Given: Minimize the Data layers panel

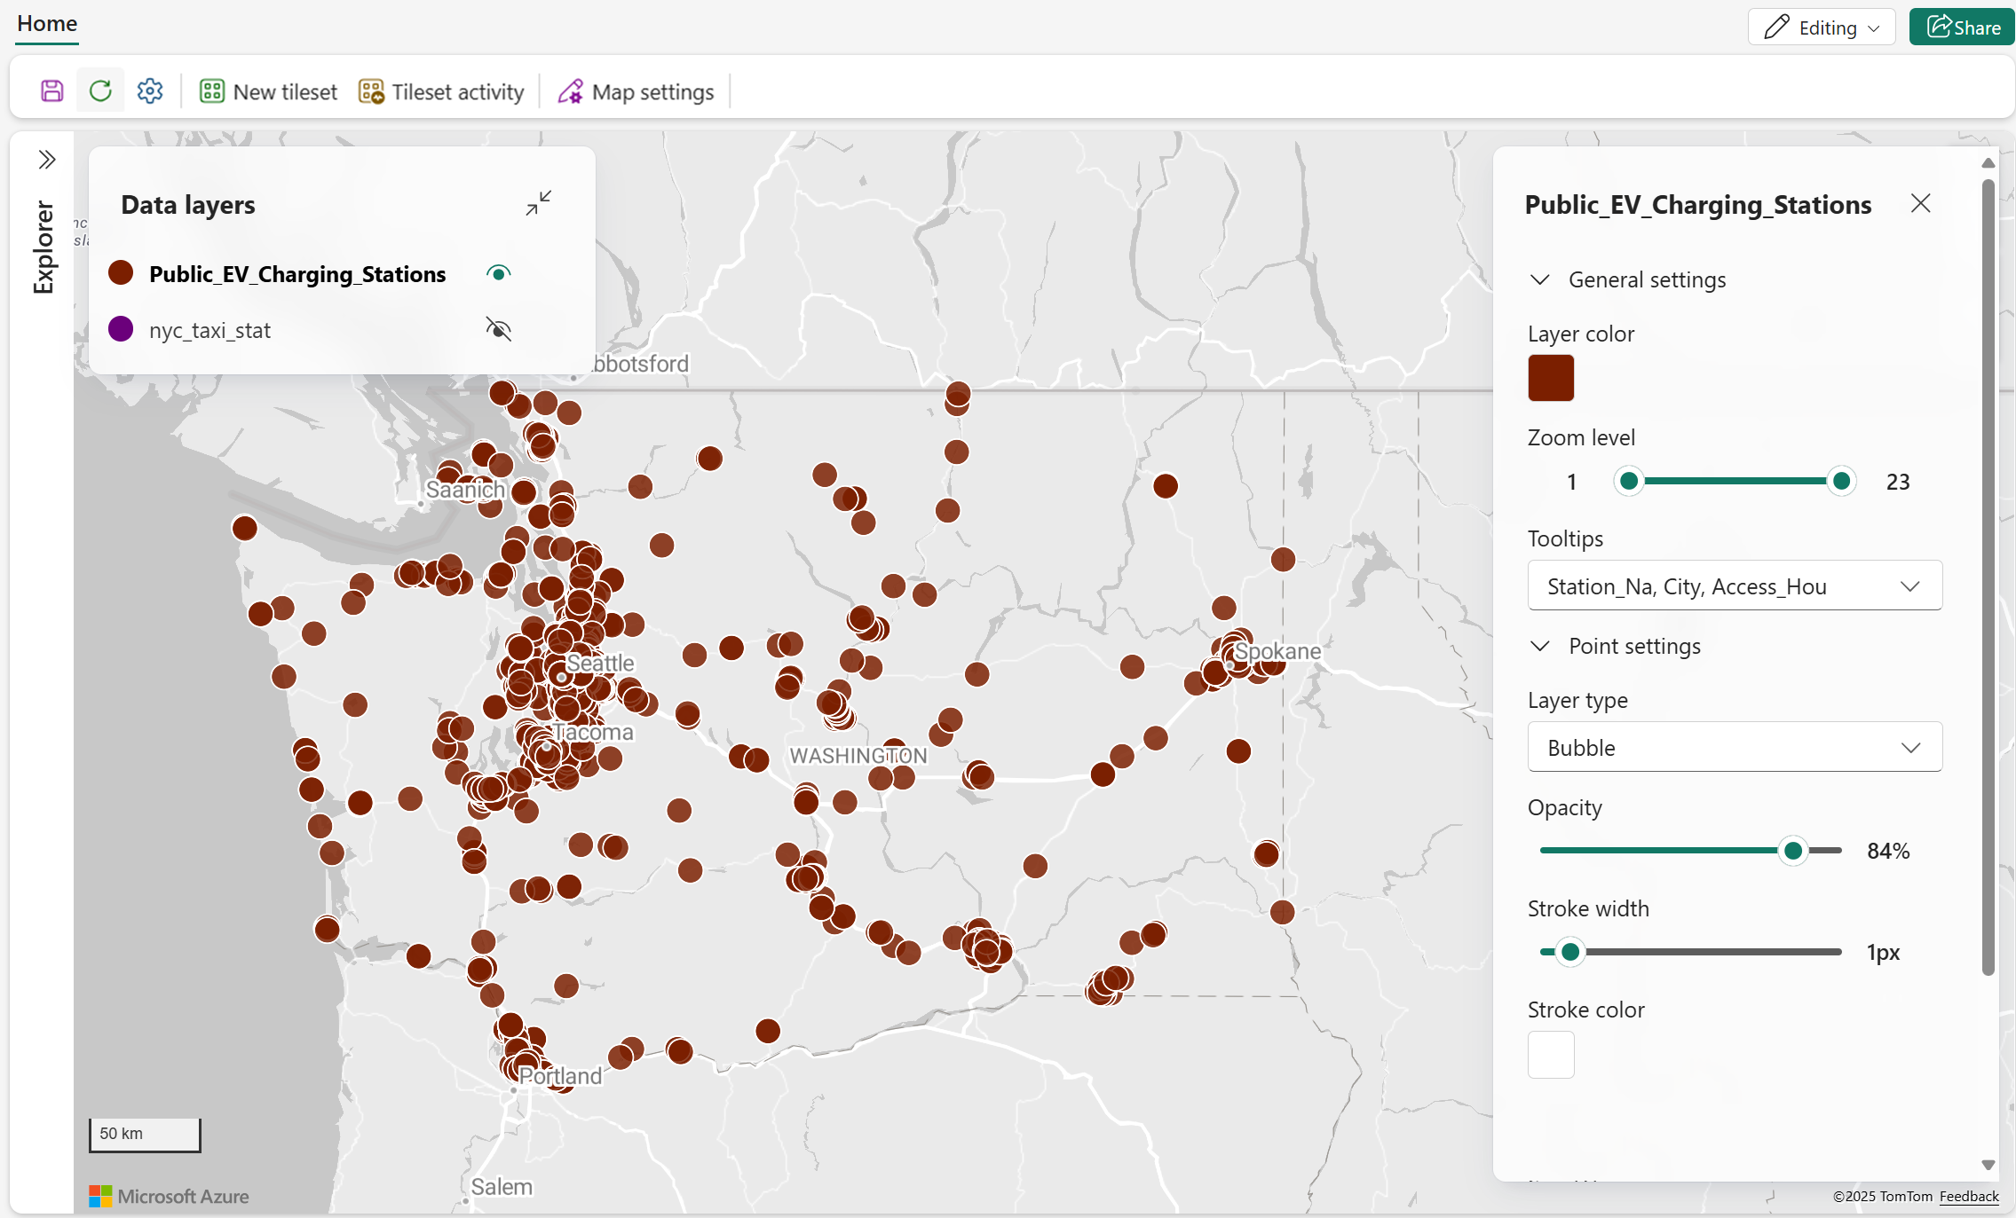Looking at the screenshot, I should (x=538, y=203).
